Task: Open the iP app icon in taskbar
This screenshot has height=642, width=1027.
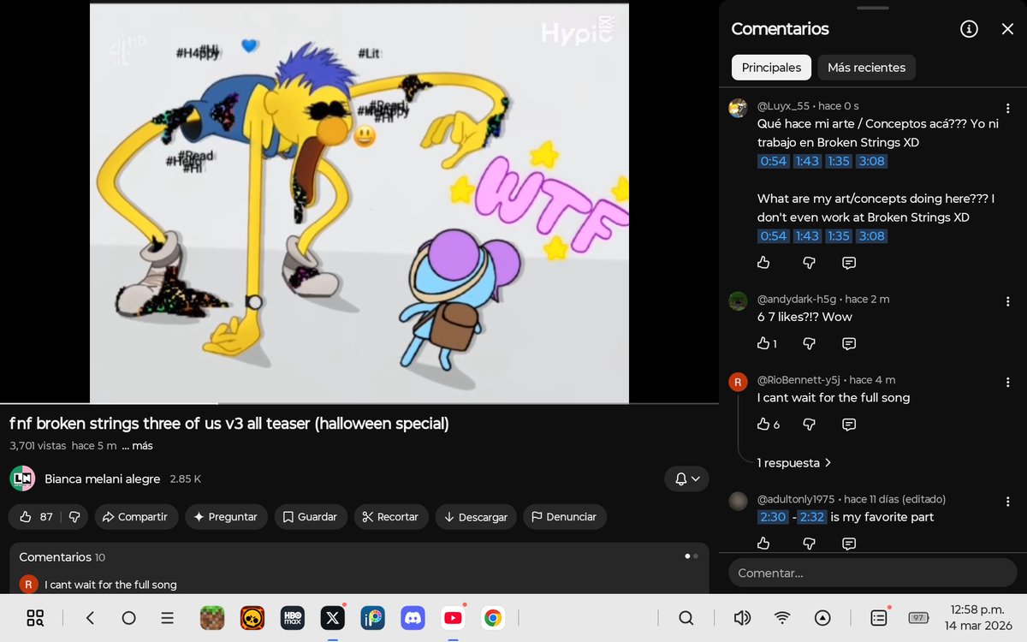Action: click(372, 618)
